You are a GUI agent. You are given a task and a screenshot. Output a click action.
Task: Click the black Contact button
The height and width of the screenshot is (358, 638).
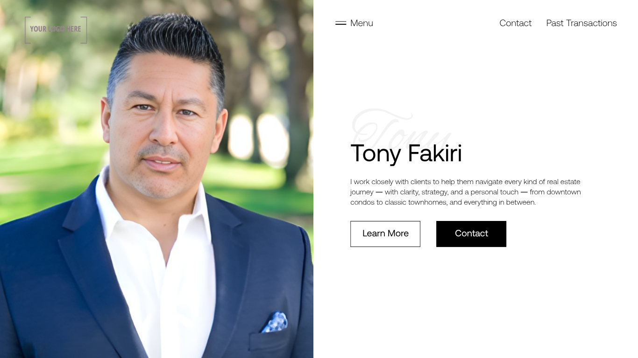coord(471,234)
